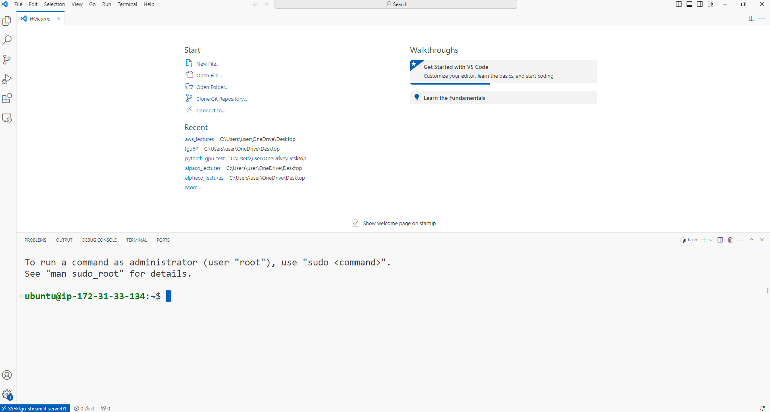Open editor More Actions ellipsis
770x412 pixels.
pos(762,19)
